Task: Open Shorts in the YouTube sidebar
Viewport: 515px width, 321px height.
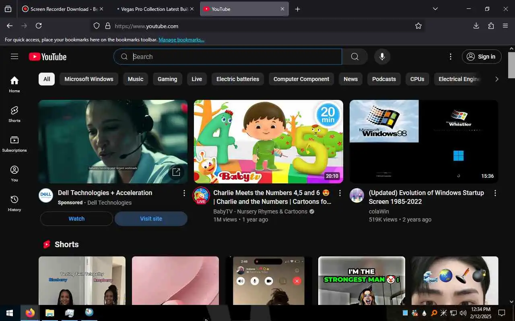Action: pos(14,114)
